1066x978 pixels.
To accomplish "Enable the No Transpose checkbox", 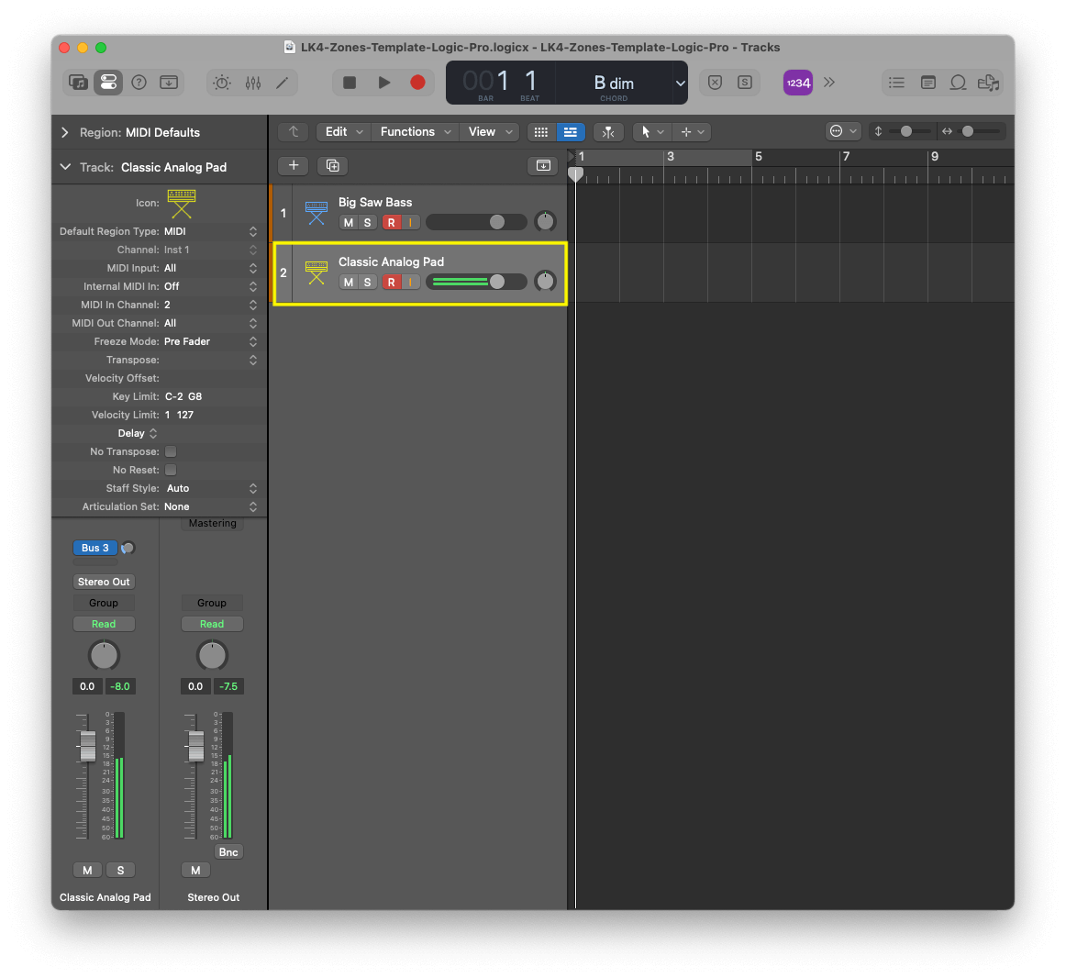I will coord(171,452).
